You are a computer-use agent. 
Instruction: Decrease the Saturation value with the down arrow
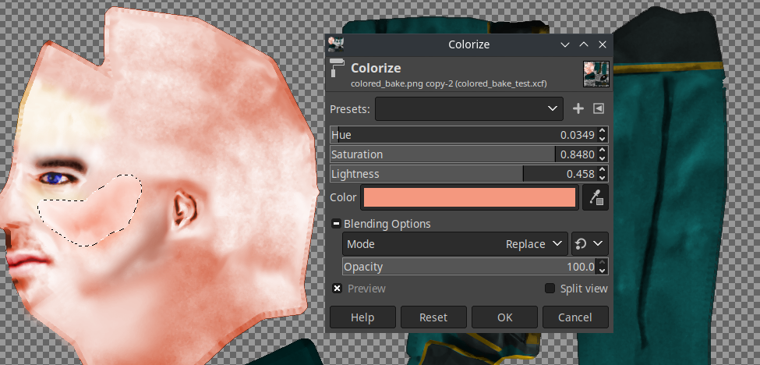(x=602, y=158)
